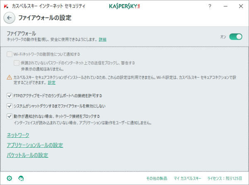The image size is (249, 185).
Task: Go back with the arrow button
Action: click(10, 18)
